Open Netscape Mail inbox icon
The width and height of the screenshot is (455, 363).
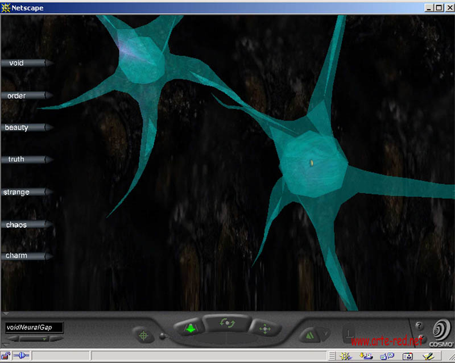click(x=365, y=356)
